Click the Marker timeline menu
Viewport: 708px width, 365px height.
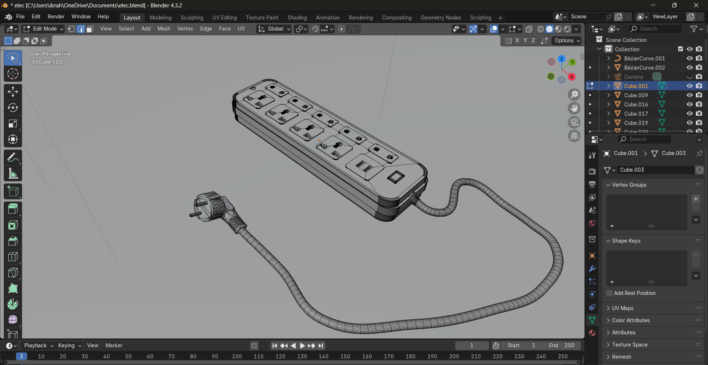tap(114, 345)
